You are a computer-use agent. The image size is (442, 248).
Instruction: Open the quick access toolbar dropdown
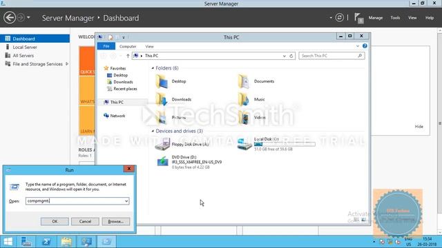point(124,37)
